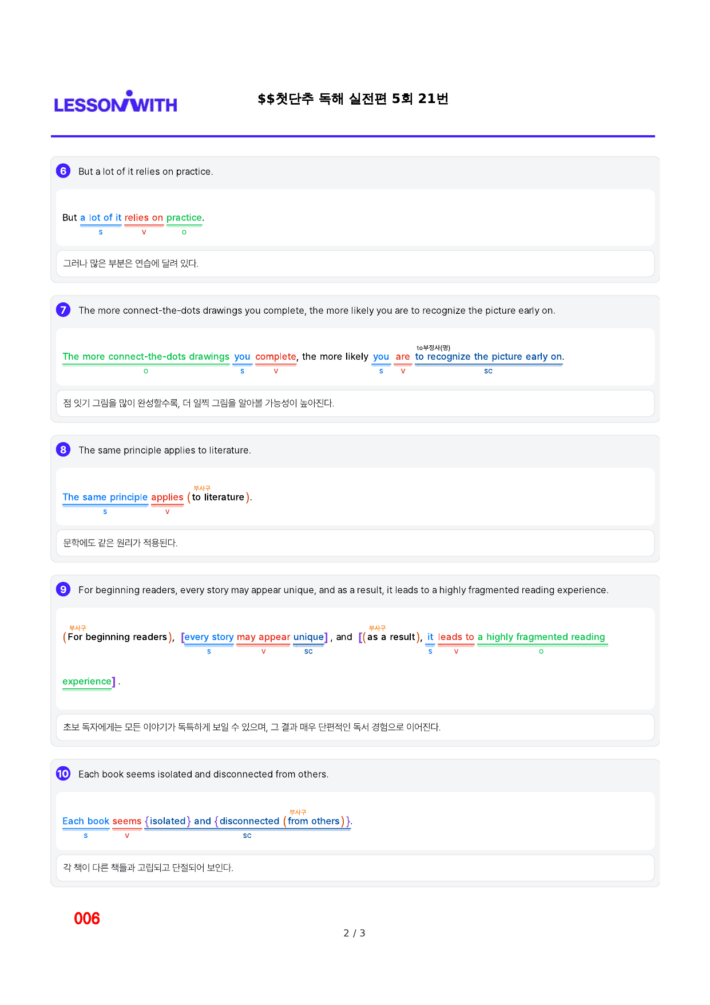
Task: Click 'The same principle' subject phrase
Action: click(105, 497)
